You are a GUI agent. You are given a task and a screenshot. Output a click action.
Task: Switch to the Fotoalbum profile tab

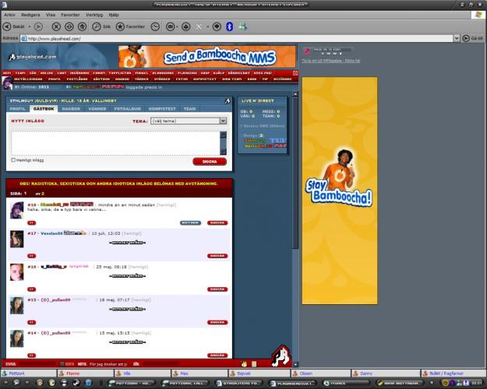(126, 109)
